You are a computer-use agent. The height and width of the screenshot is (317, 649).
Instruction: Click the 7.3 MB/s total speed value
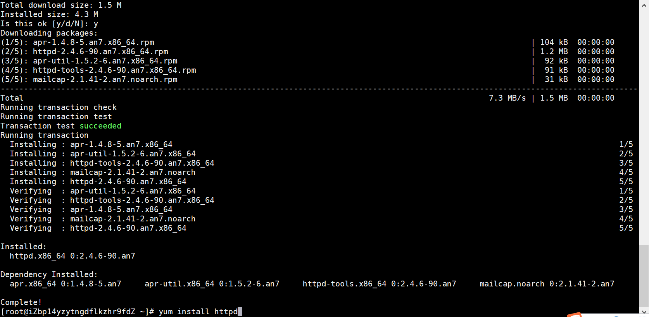(x=507, y=98)
